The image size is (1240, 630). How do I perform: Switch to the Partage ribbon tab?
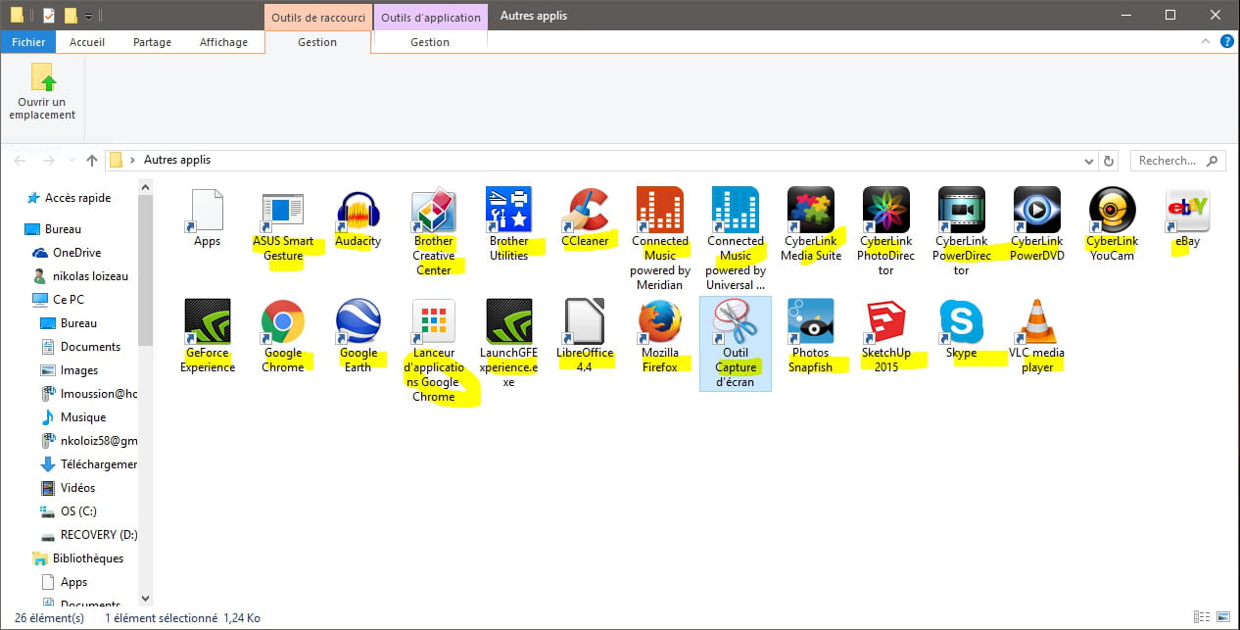(152, 42)
